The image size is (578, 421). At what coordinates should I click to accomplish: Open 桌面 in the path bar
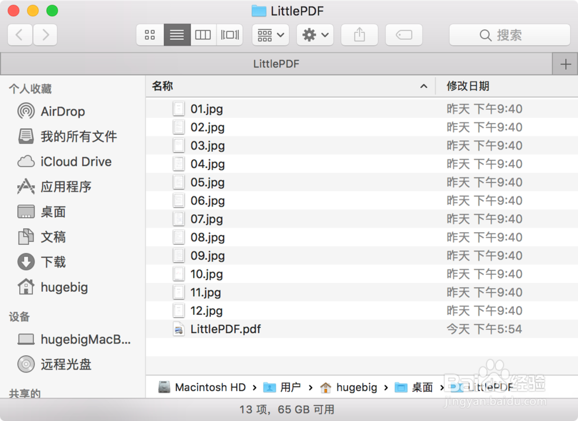coord(424,387)
